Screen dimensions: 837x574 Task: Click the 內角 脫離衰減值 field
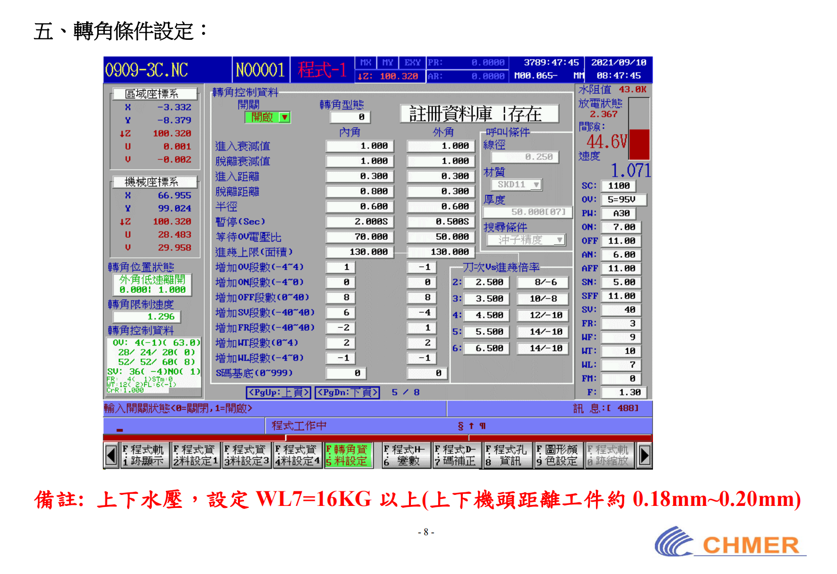pyautogui.click(x=360, y=161)
